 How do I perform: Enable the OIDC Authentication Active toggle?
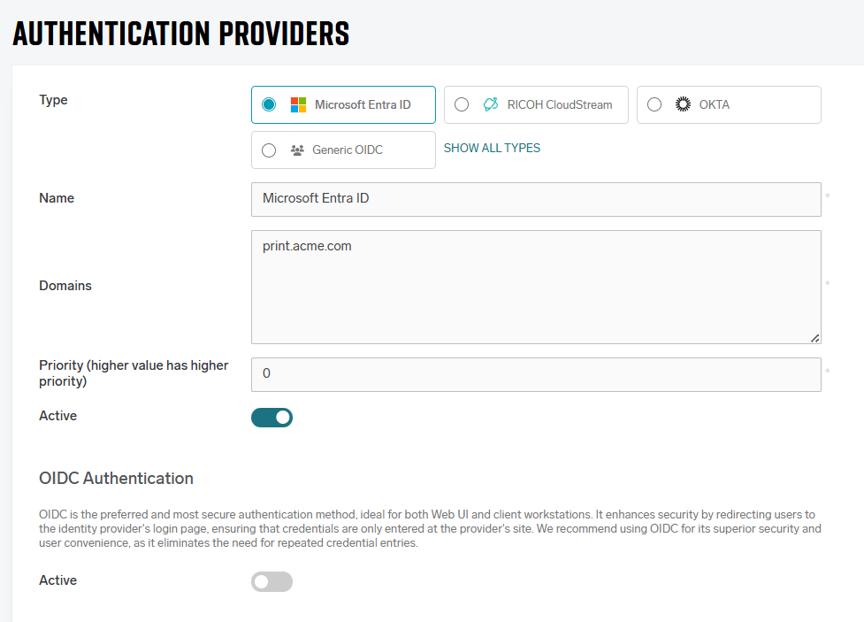pos(271,581)
